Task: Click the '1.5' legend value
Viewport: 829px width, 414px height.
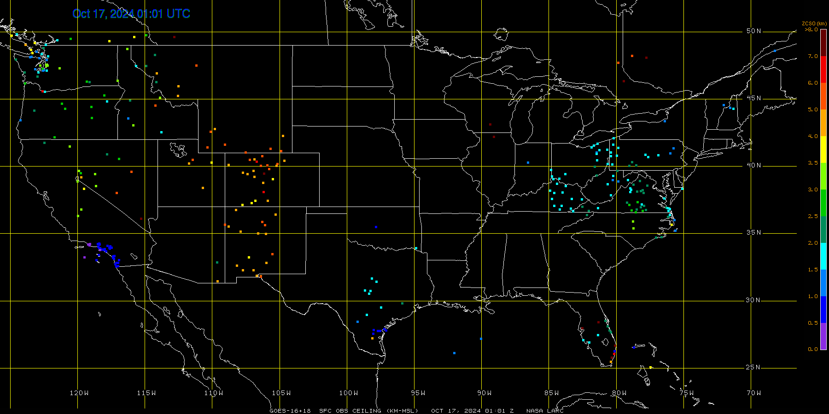Action: [813, 270]
